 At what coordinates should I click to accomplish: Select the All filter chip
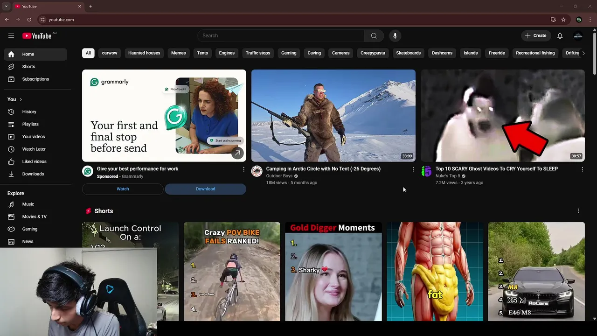[88, 53]
